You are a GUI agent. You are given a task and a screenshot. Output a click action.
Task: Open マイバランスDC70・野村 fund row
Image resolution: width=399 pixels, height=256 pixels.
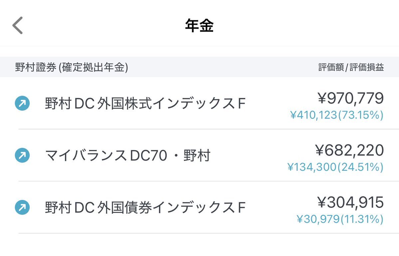click(x=200, y=155)
